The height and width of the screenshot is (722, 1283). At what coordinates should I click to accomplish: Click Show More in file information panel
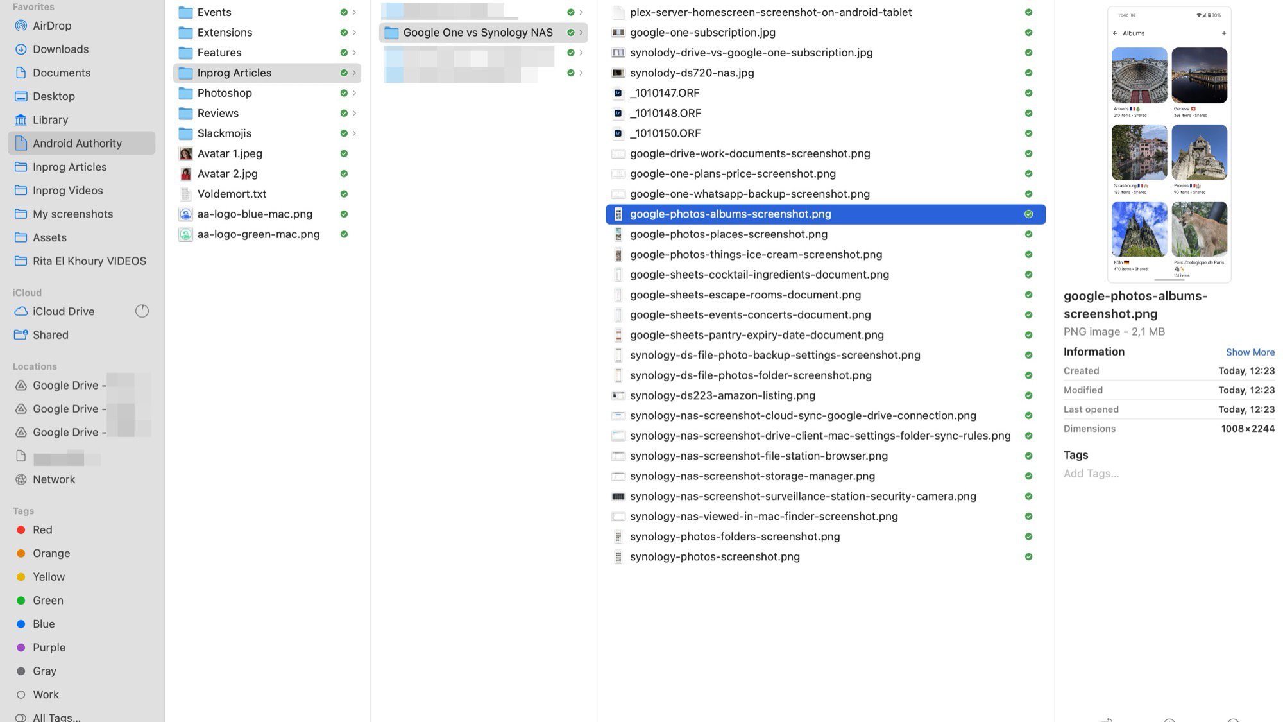point(1250,352)
